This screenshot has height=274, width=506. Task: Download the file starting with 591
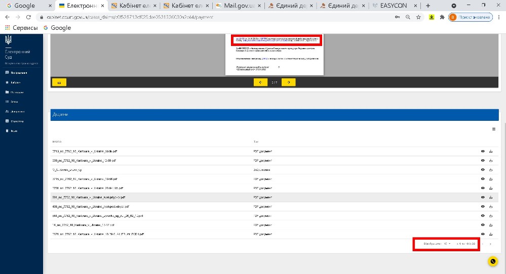(x=491, y=197)
